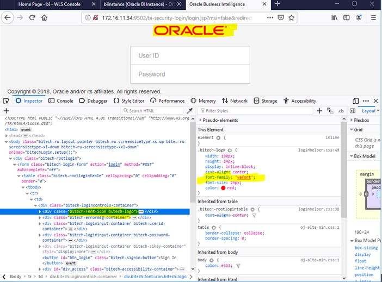The width and height of the screenshot is (382, 282).
Task: Click the red color swatch
Action: click(x=223, y=188)
